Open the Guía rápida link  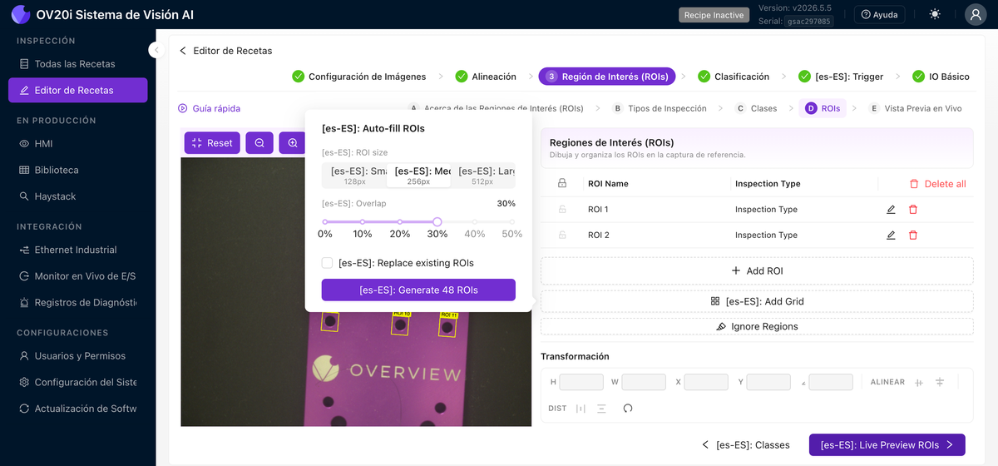coord(210,108)
